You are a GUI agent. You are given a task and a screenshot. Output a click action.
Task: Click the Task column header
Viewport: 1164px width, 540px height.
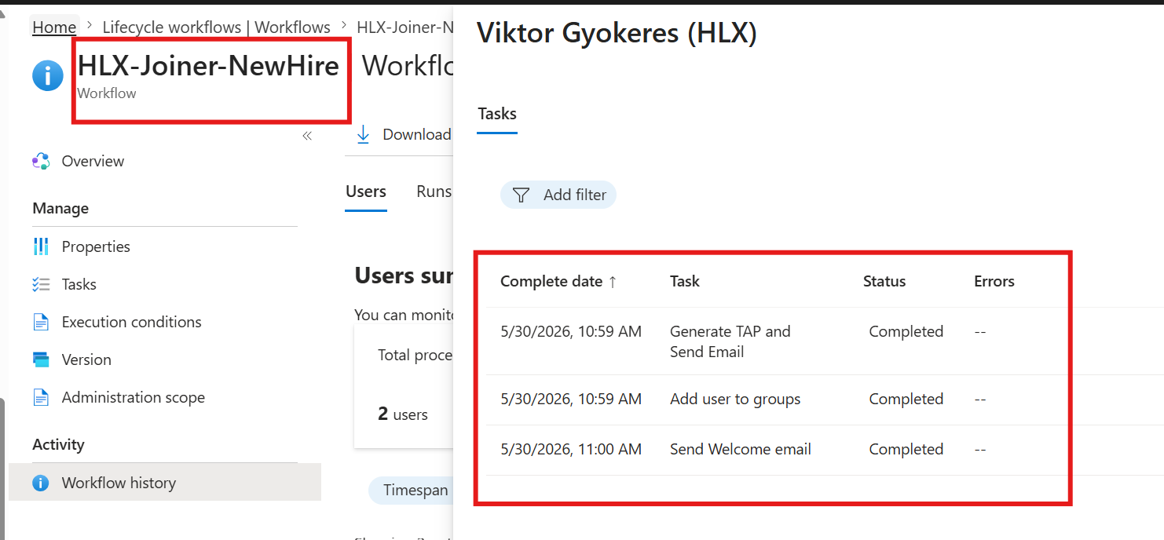tap(685, 281)
